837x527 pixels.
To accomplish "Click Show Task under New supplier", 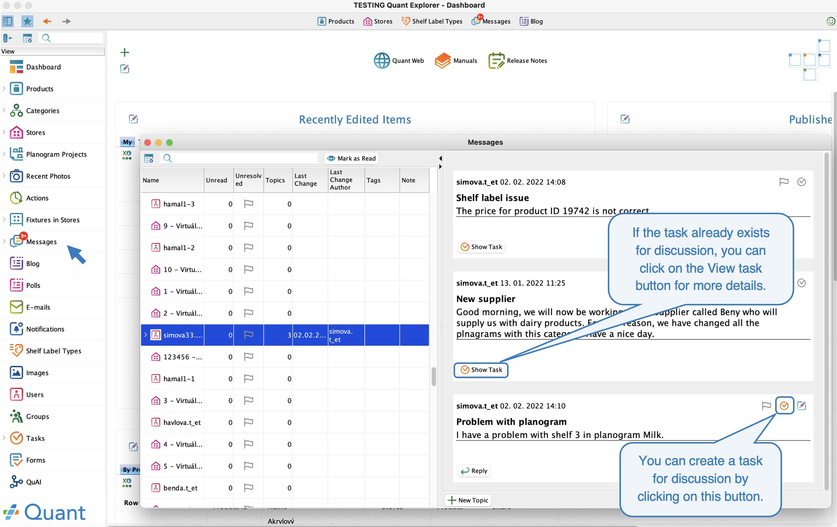I will point(481,370).
